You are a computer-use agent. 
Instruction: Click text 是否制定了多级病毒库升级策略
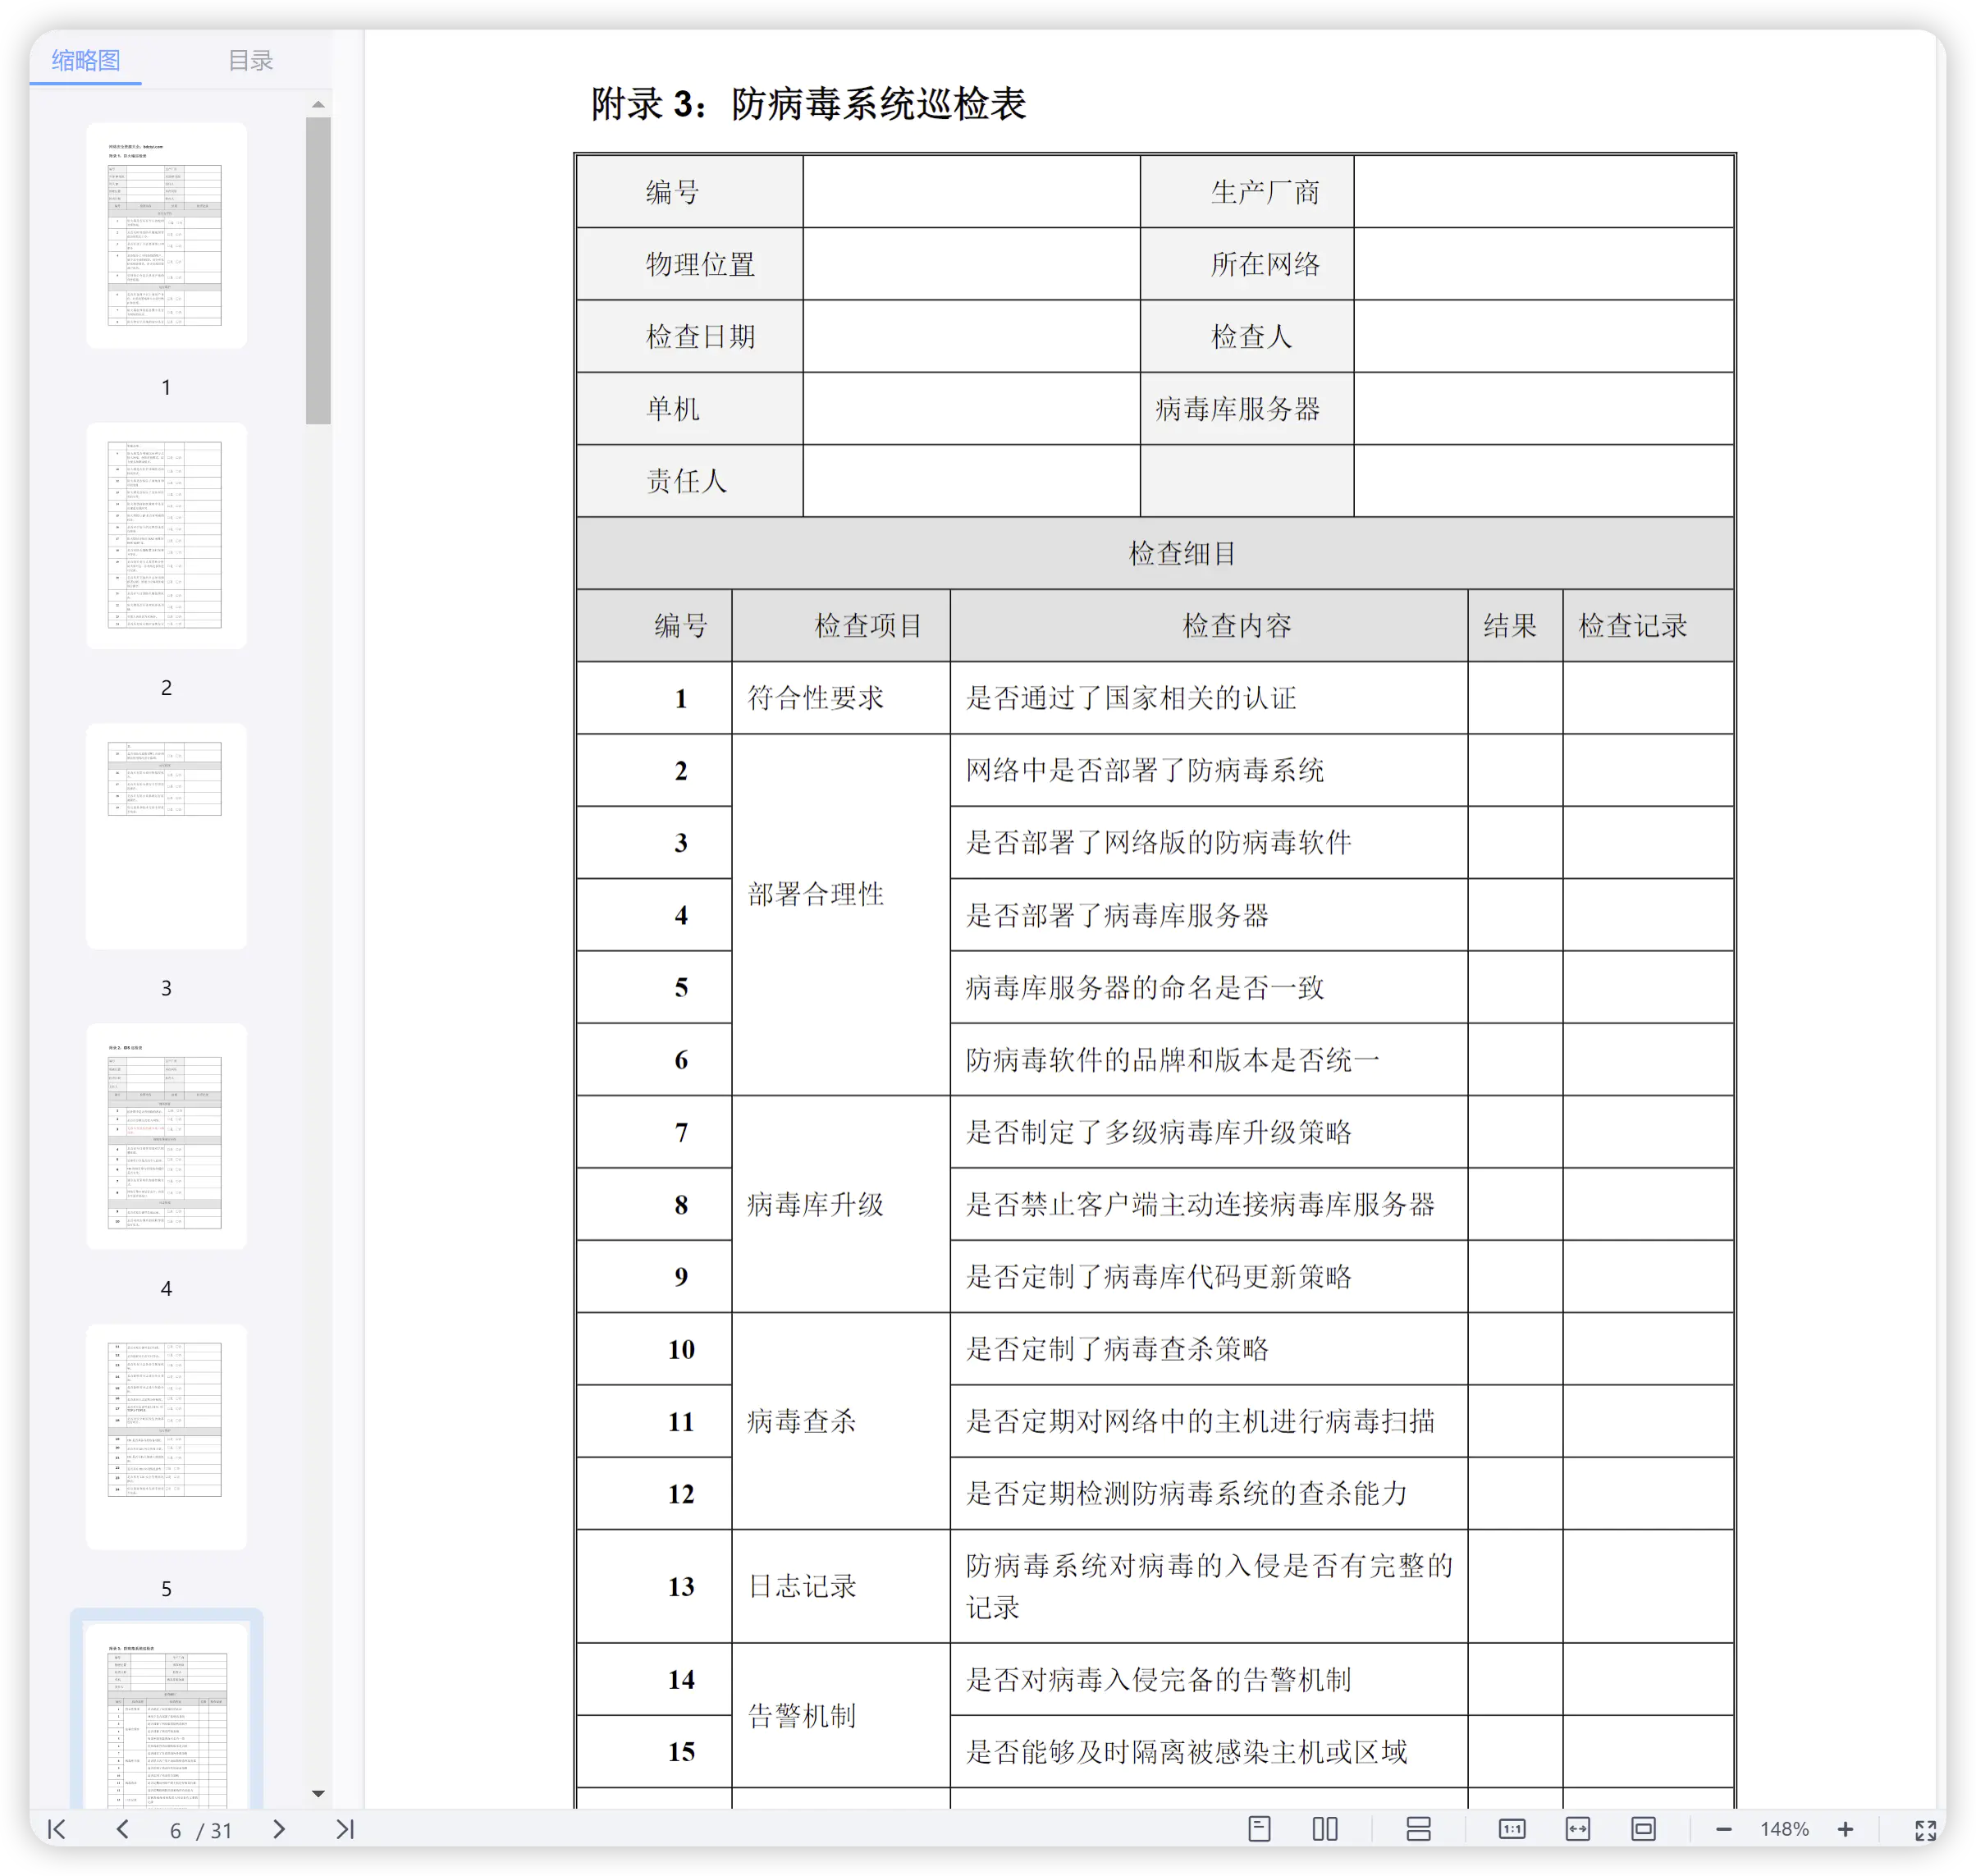tap(1159, 1132)
